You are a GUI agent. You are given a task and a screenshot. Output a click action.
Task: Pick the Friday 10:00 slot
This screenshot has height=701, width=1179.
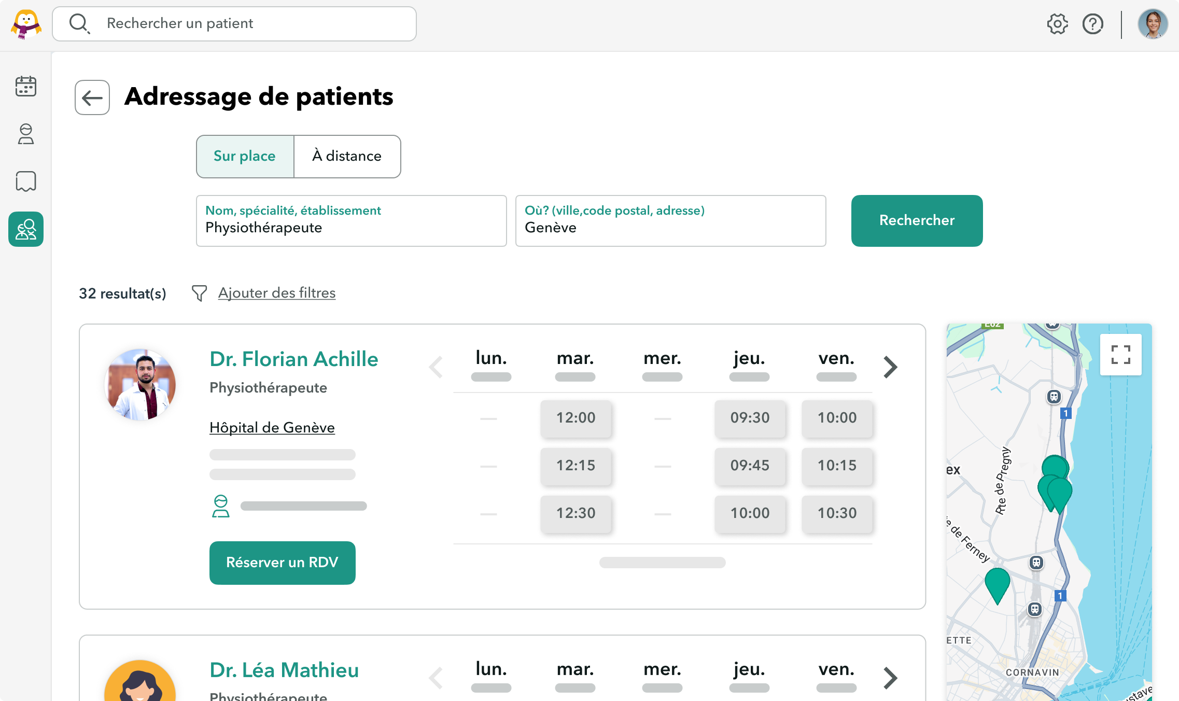(837, 418)
